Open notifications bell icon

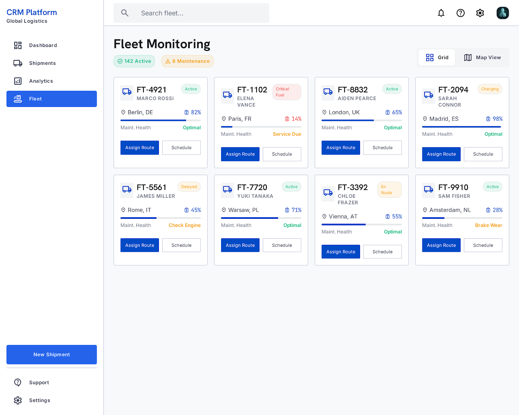pos(441,13)
